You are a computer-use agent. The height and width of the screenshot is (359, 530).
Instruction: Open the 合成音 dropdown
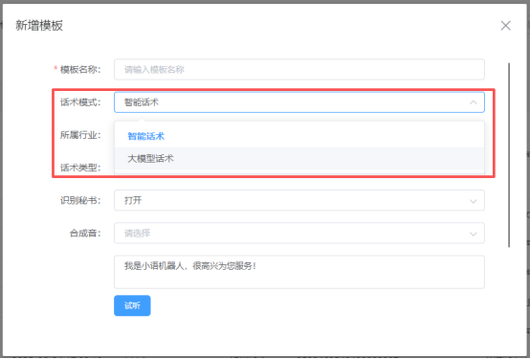tap(299, 234)
